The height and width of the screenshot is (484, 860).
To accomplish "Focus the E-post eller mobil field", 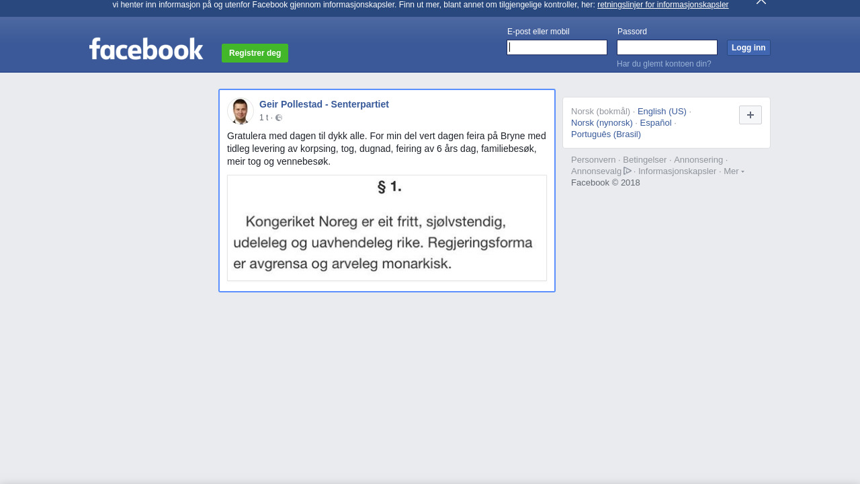I will coord(557,47).
